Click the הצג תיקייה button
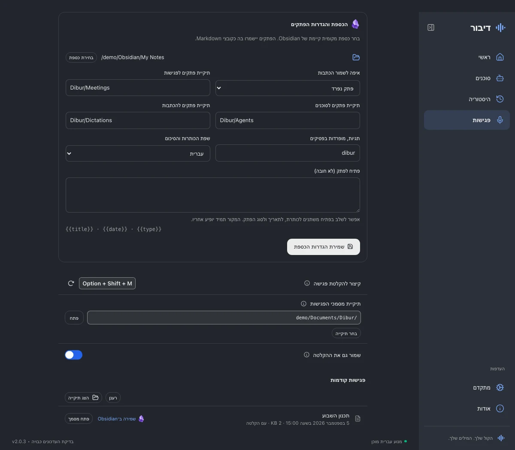 [x=83, y=398]
